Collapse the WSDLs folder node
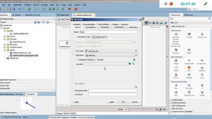Image resolution: width=212 pixels, height=119 pixels. [x=5, y=50]
